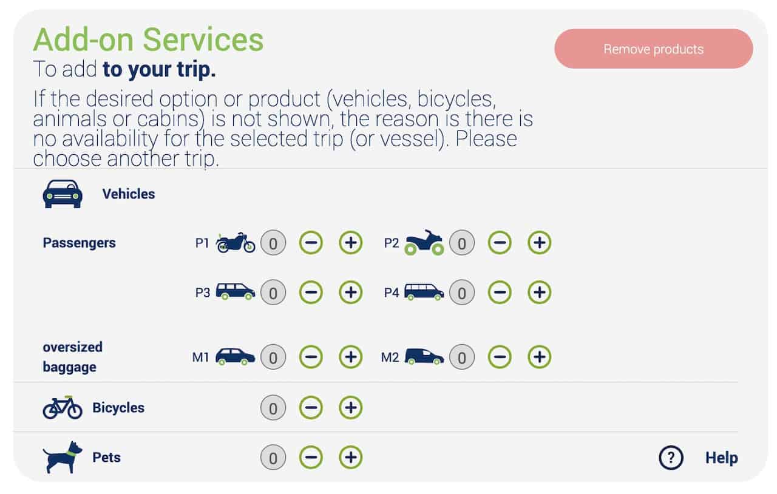Select the M2 cargo van icon
Image resolution: width=777 pixels, height=494 pixels.
(x=424, y=356)
